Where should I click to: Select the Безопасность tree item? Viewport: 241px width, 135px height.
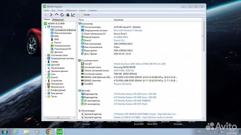pyautogui.click(x=58, y=87)
